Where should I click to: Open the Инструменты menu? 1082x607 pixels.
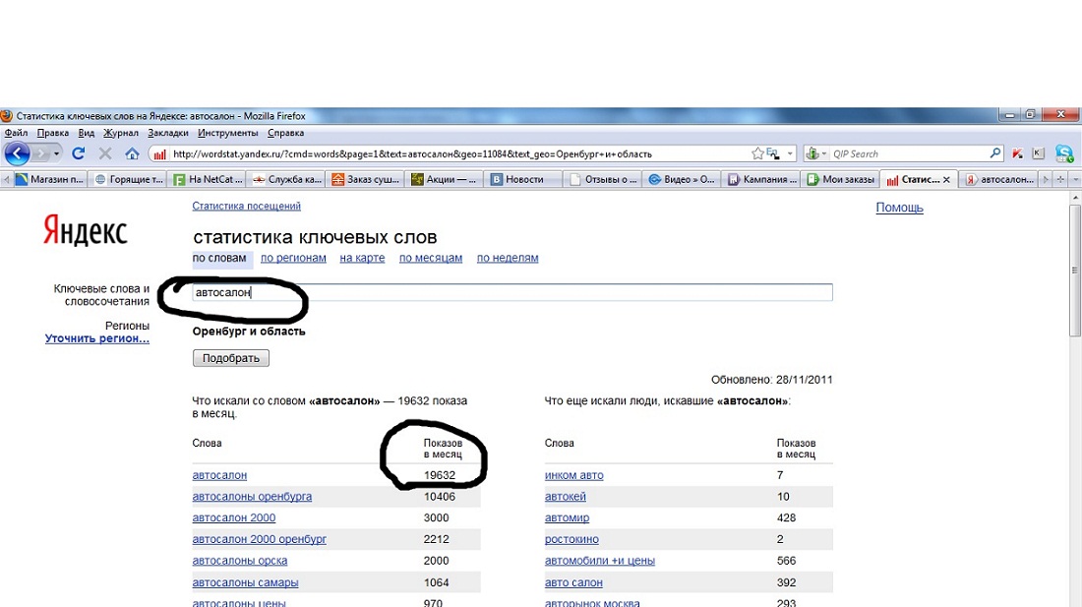pyautogui.click(x=228, y=133)
